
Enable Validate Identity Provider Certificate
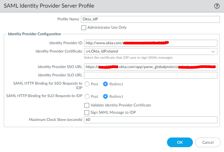click(x=87, y=105)
